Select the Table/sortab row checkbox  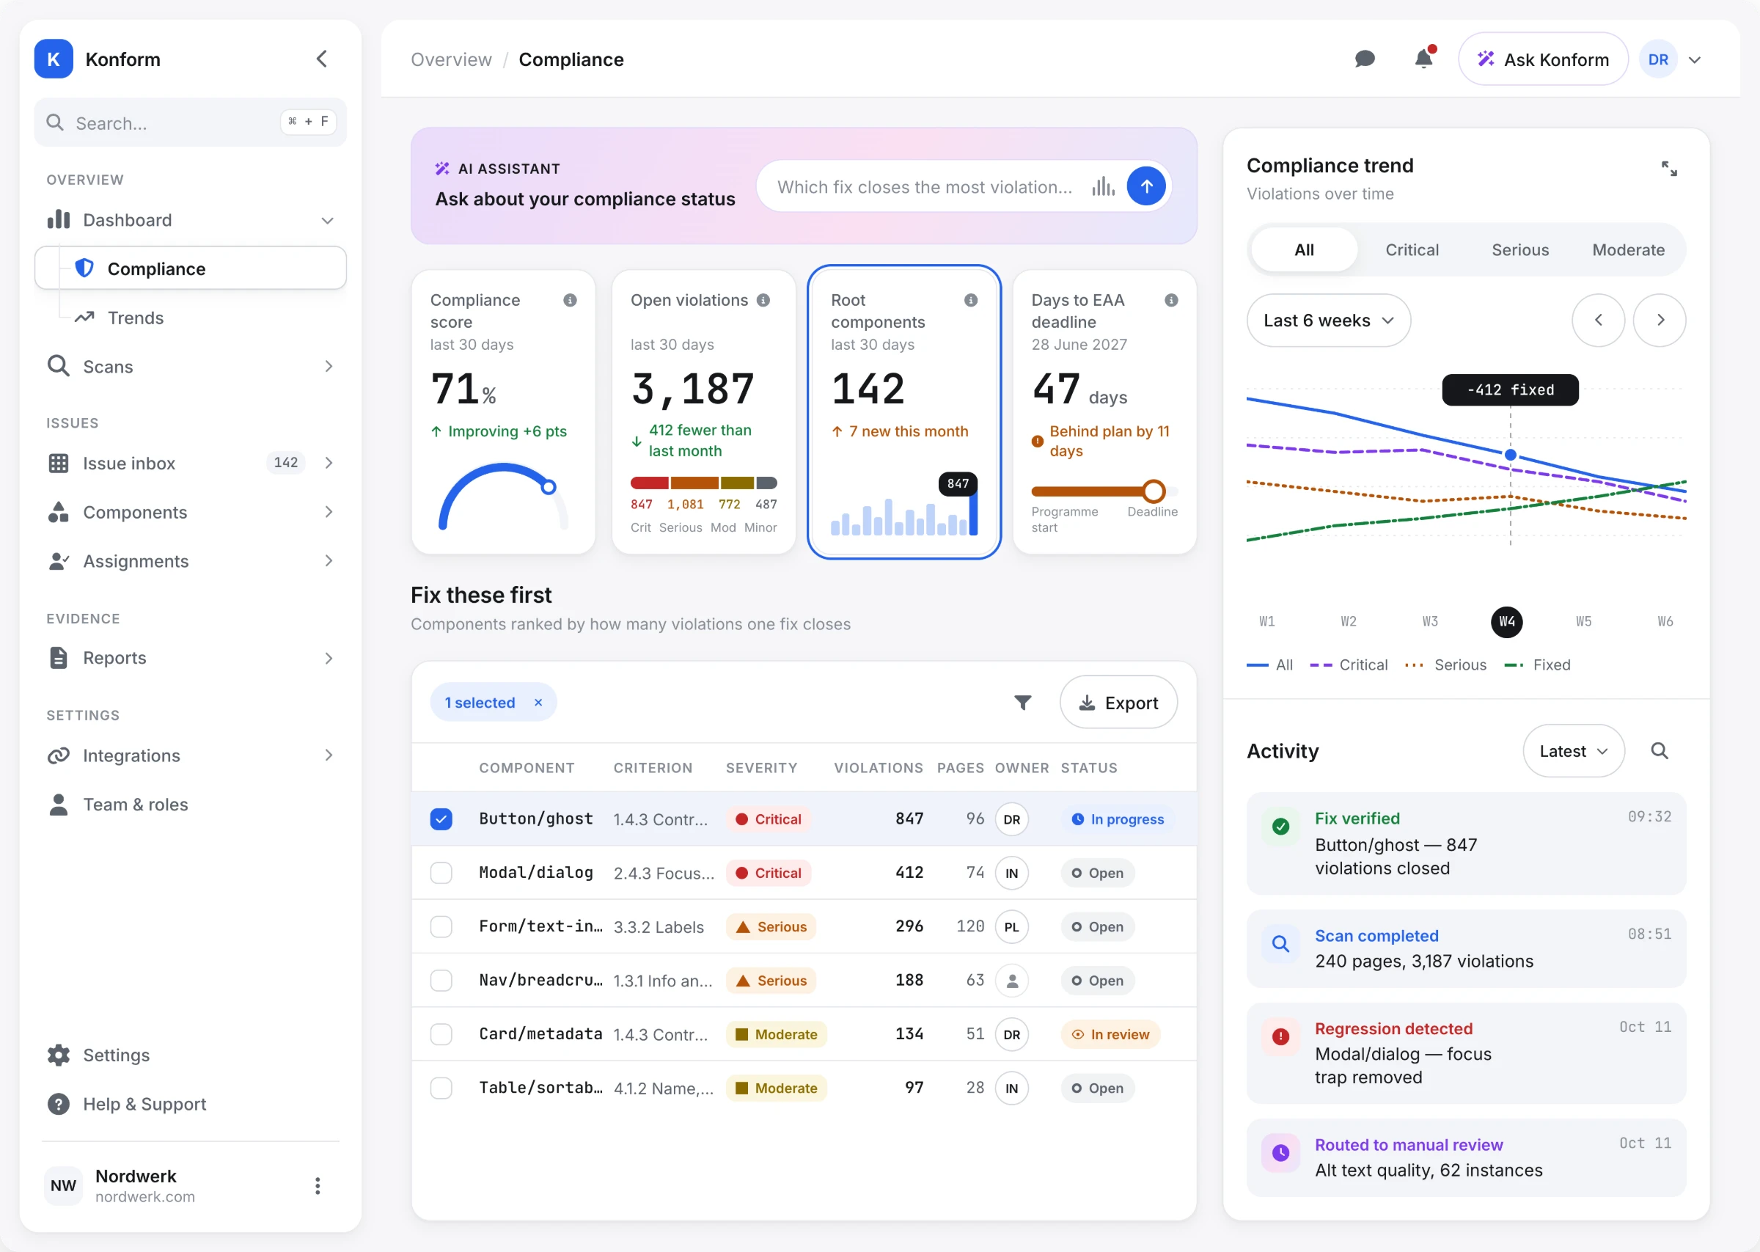(441, 1088)
